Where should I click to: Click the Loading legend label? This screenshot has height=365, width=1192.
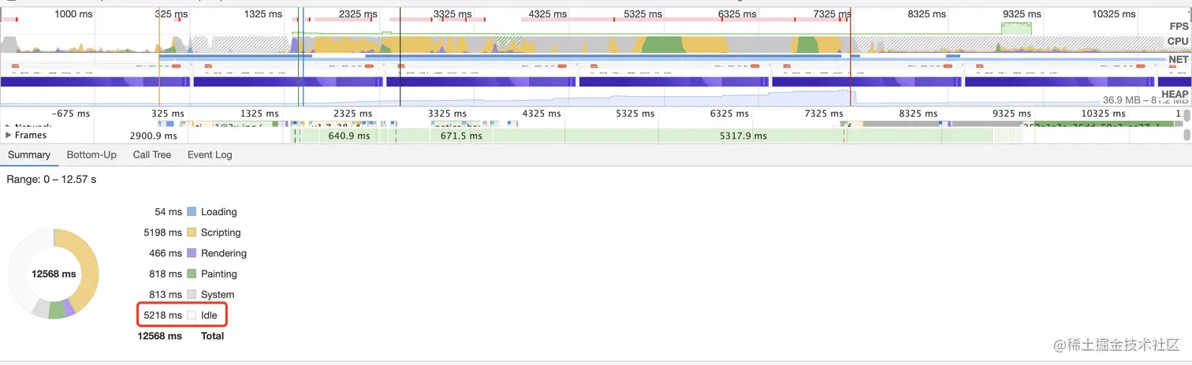(x=219, y=212)
